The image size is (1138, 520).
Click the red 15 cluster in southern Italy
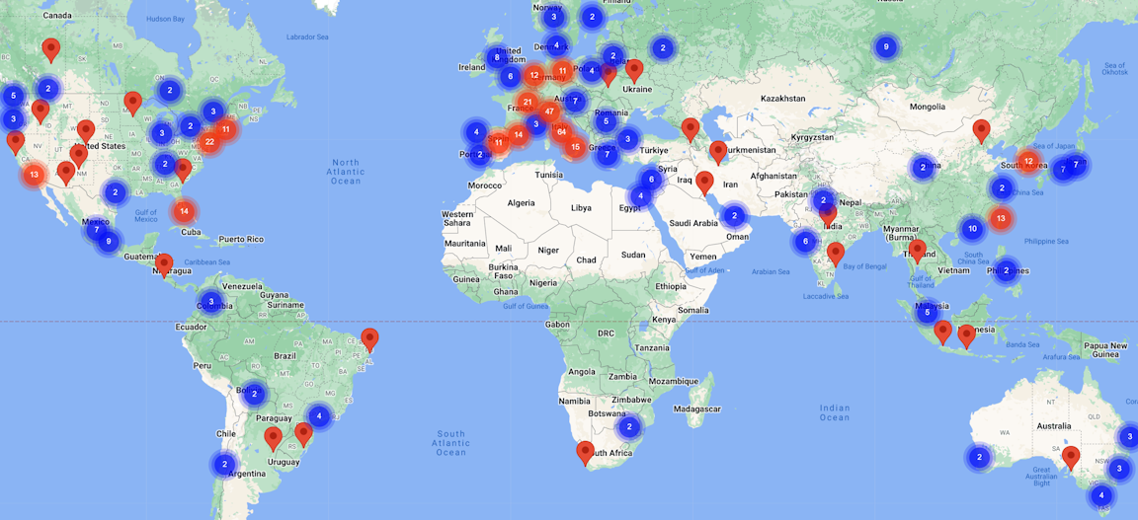[575, 148]
